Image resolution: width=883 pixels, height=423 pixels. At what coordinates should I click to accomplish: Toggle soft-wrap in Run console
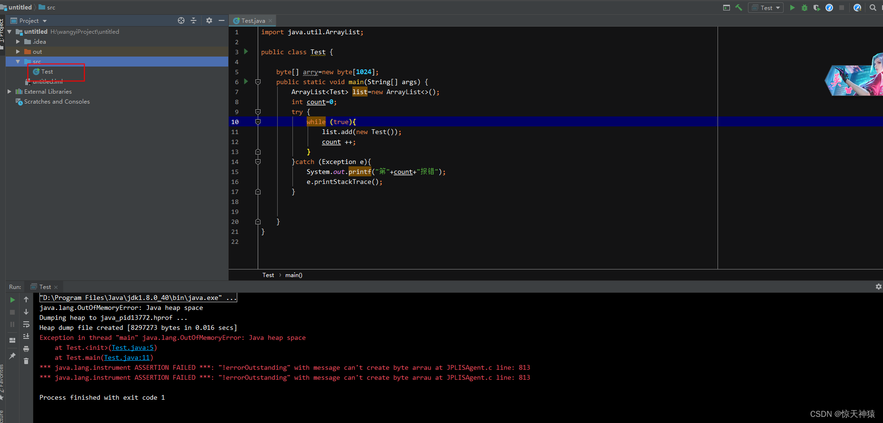click(x=26, y=324)
